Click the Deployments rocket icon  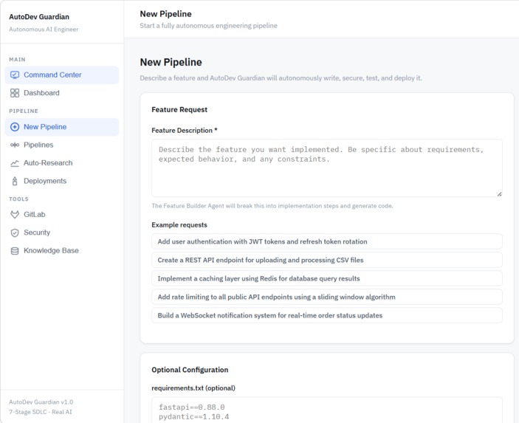tap(15, 181)
